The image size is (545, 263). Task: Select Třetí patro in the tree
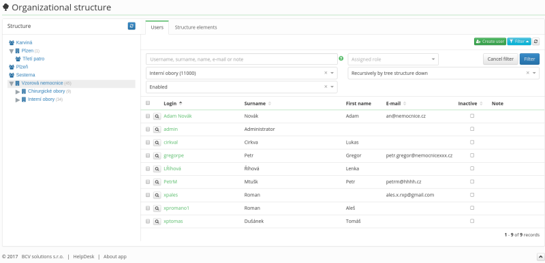click(33, 59)
